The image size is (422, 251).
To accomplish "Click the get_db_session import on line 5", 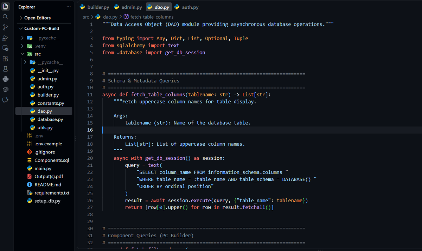I will click(x=185, y=52).
